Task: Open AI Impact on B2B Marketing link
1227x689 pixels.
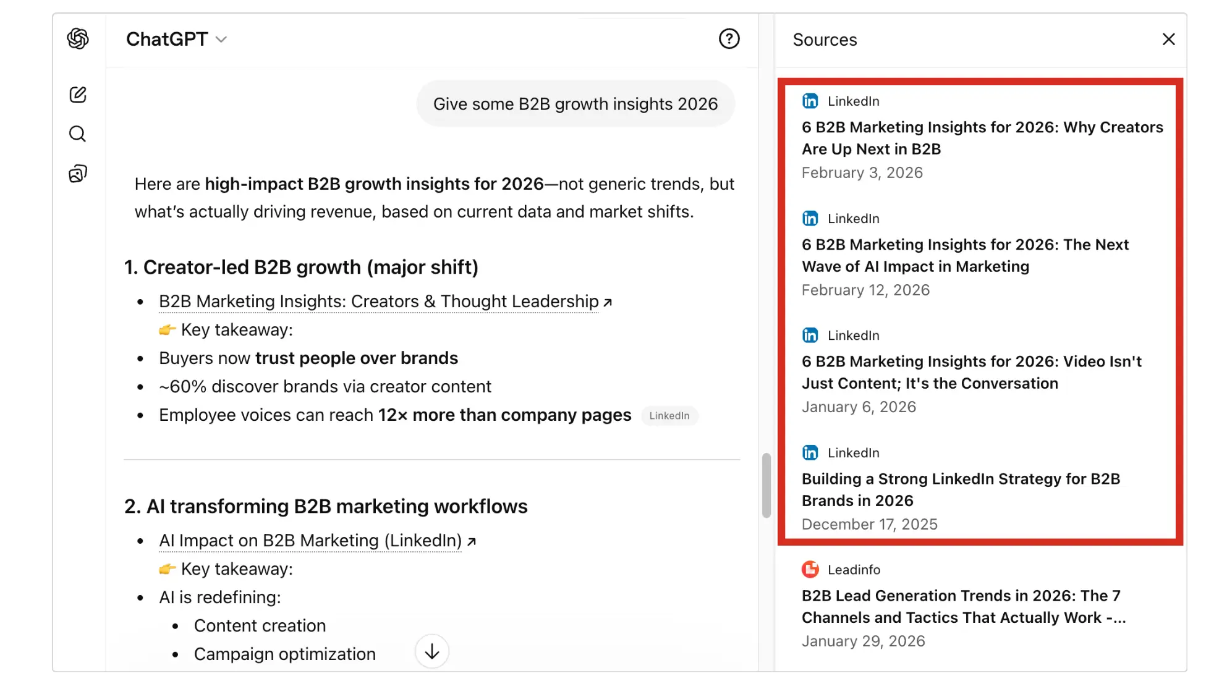Action: tap(310, 541)
